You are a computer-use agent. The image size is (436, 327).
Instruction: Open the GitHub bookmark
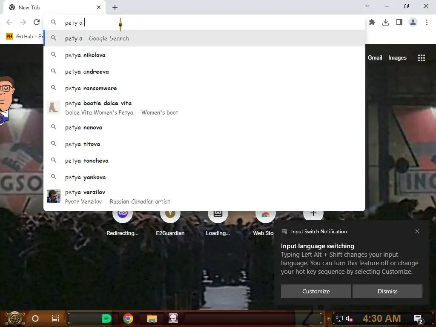[24, 37]
